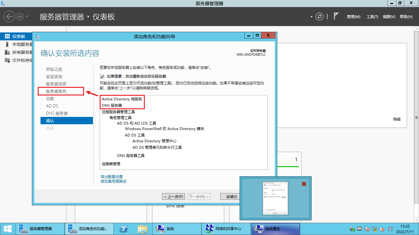Collapse details with the 隐藏 link
Viewport: 419px width, 235px height.
point(397,119)
